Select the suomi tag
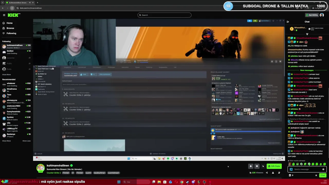This screenshot has height=185, width=329. coord(88,173)
